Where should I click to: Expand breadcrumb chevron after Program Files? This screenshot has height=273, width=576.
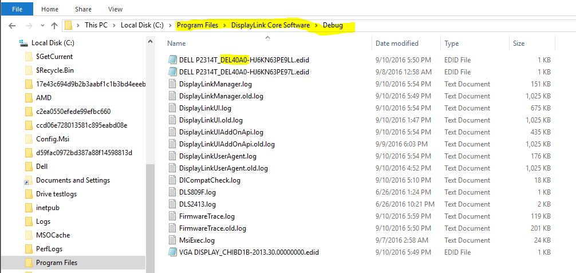pyautogui.click(x=226, y=26)
